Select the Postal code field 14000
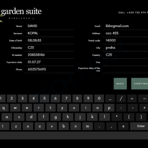This screenshot has height=148, width=148. point(125,40)
